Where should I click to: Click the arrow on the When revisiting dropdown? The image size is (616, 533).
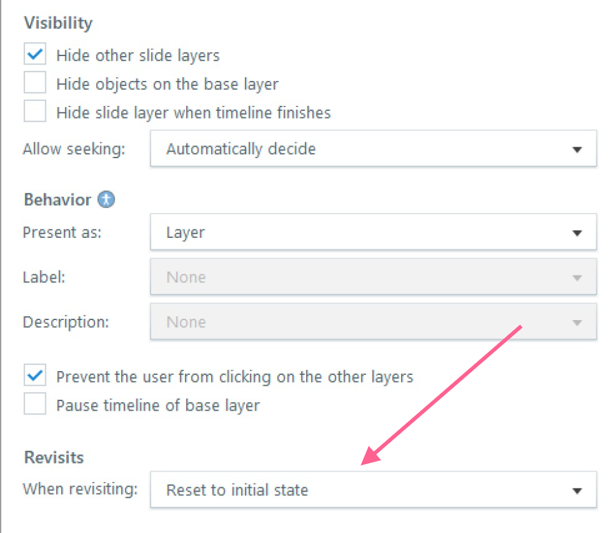577,490
